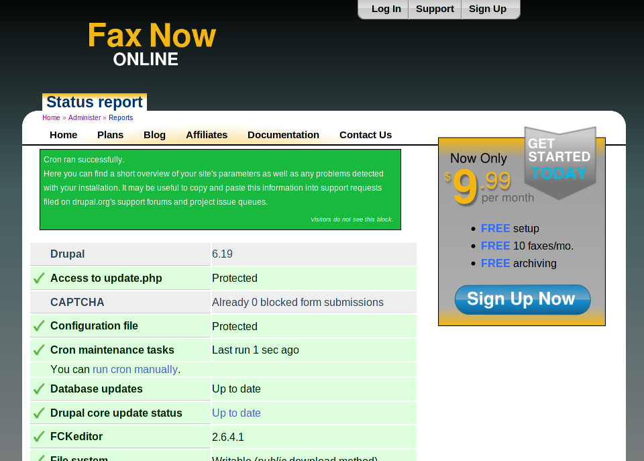
Task: Click the Cron maintenance tasks label
Action: (x=112, y=350)
